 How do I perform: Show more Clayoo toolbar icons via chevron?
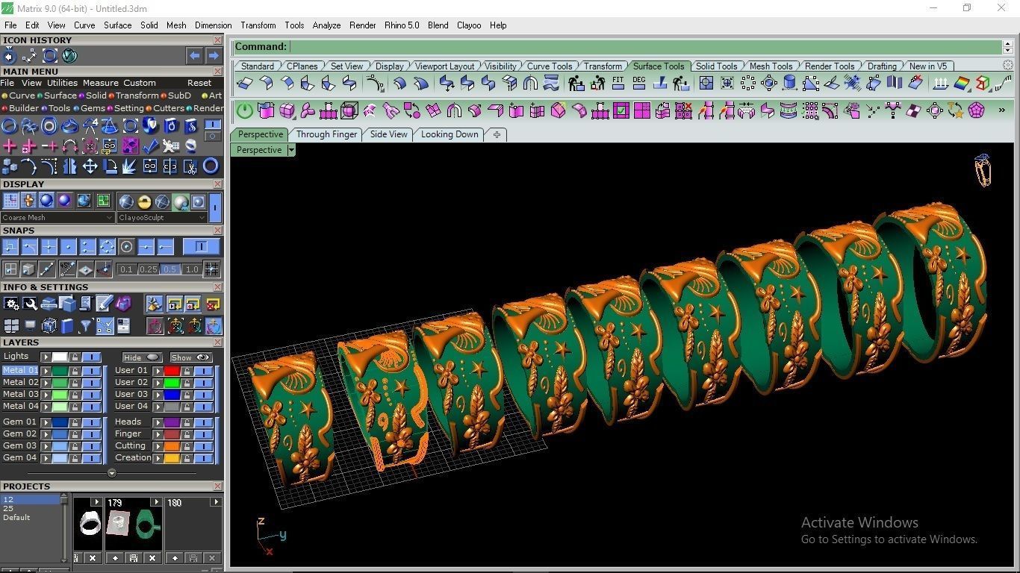1001,110
